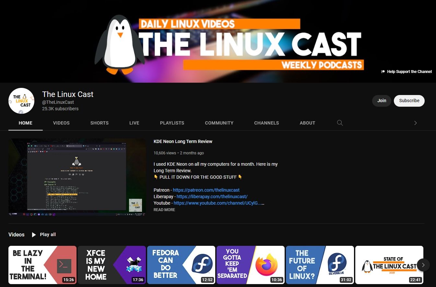Click the Join button
The width and height of the screenshot is (436, 287).
tap(382, 101)
